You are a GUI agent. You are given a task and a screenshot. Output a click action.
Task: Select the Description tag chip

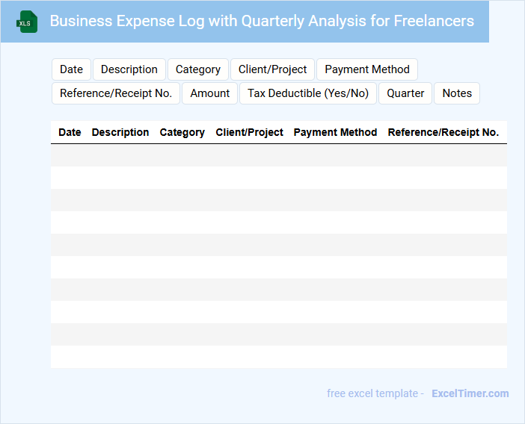(129, 69)
